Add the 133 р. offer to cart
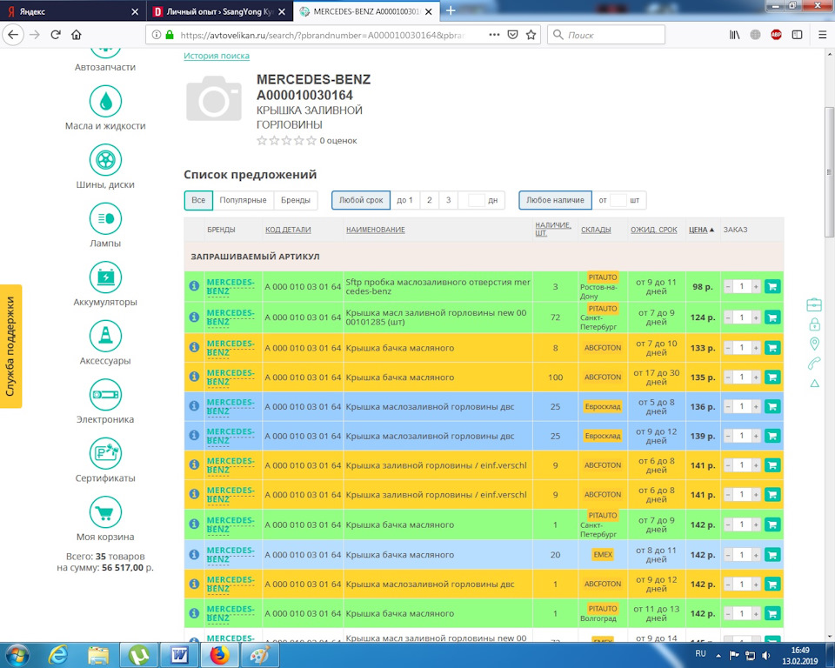This screenshot has width=835, height=668. (x=772, y=348)
